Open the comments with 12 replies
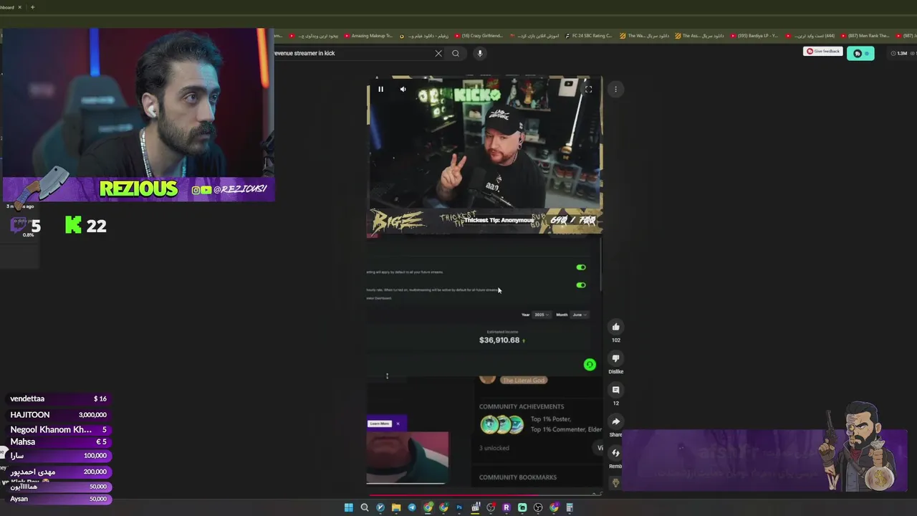Screen dimensions: 917x516 click(x=615, y=390)
